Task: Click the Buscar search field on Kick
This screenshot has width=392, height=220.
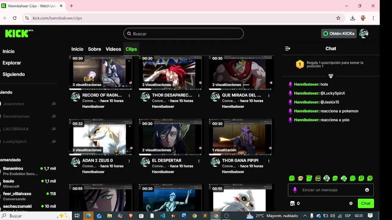Action: pos(183,34)
